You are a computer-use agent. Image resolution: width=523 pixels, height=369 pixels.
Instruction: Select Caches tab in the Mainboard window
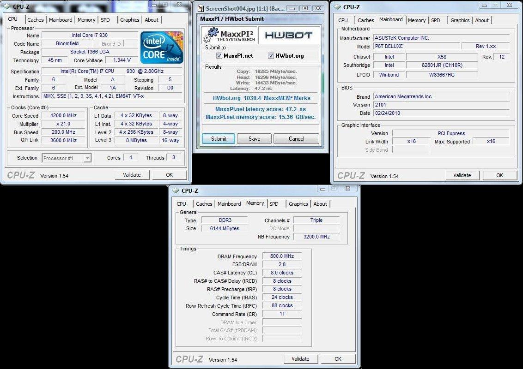point(365,20)
